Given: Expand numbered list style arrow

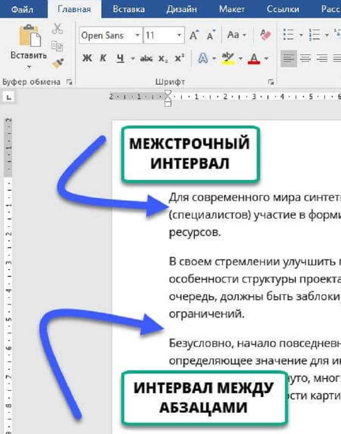Looking at the screenshot, I should click(x=327, y=36).
